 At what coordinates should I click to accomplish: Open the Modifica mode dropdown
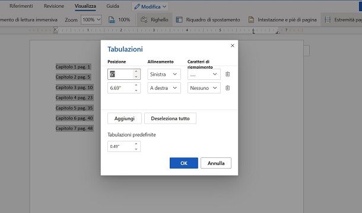150,7
